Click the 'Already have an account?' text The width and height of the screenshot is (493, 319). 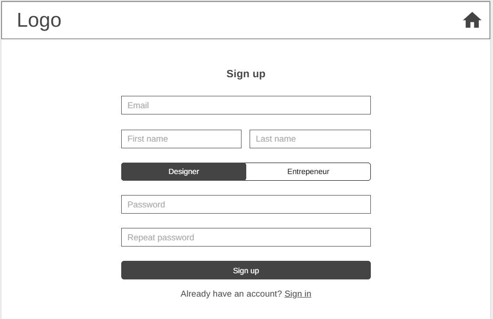tap(231, 294)
